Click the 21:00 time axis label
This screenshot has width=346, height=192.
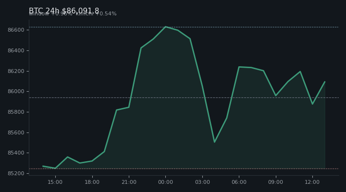(129, 182)
